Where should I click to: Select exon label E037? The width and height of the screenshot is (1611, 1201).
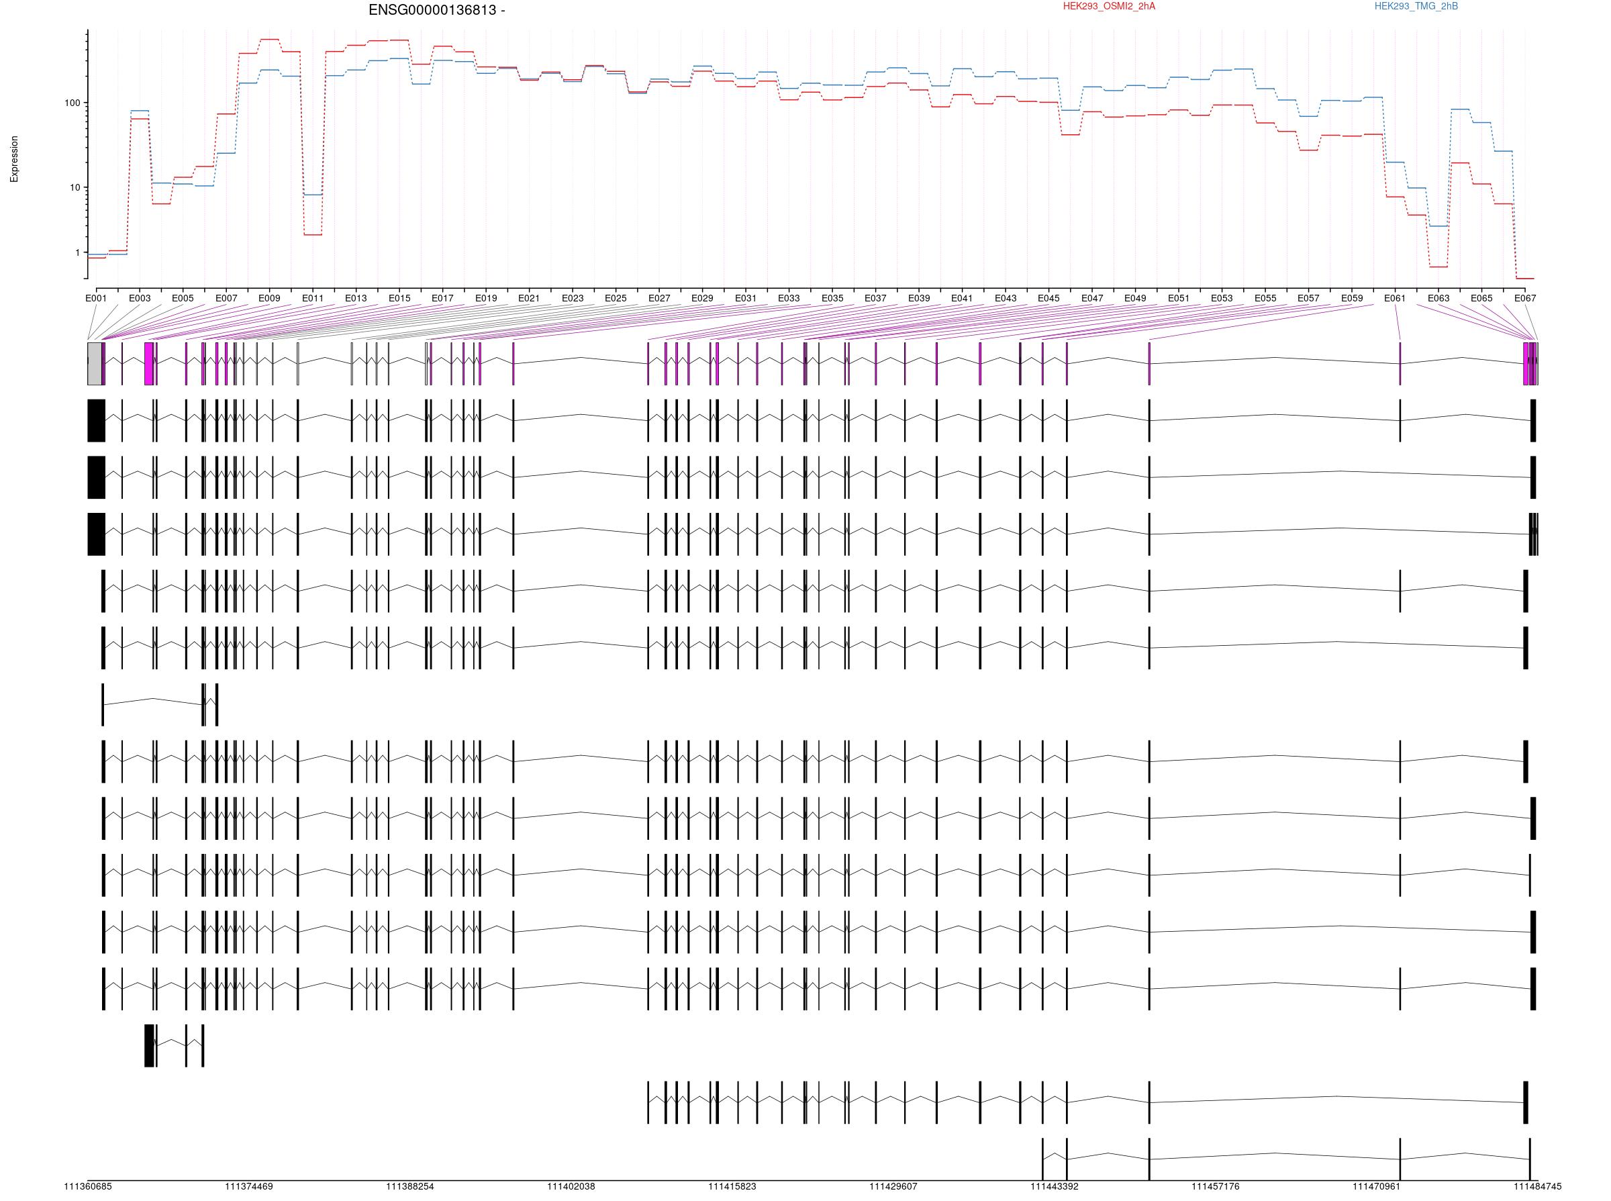[x=875, y=298]
